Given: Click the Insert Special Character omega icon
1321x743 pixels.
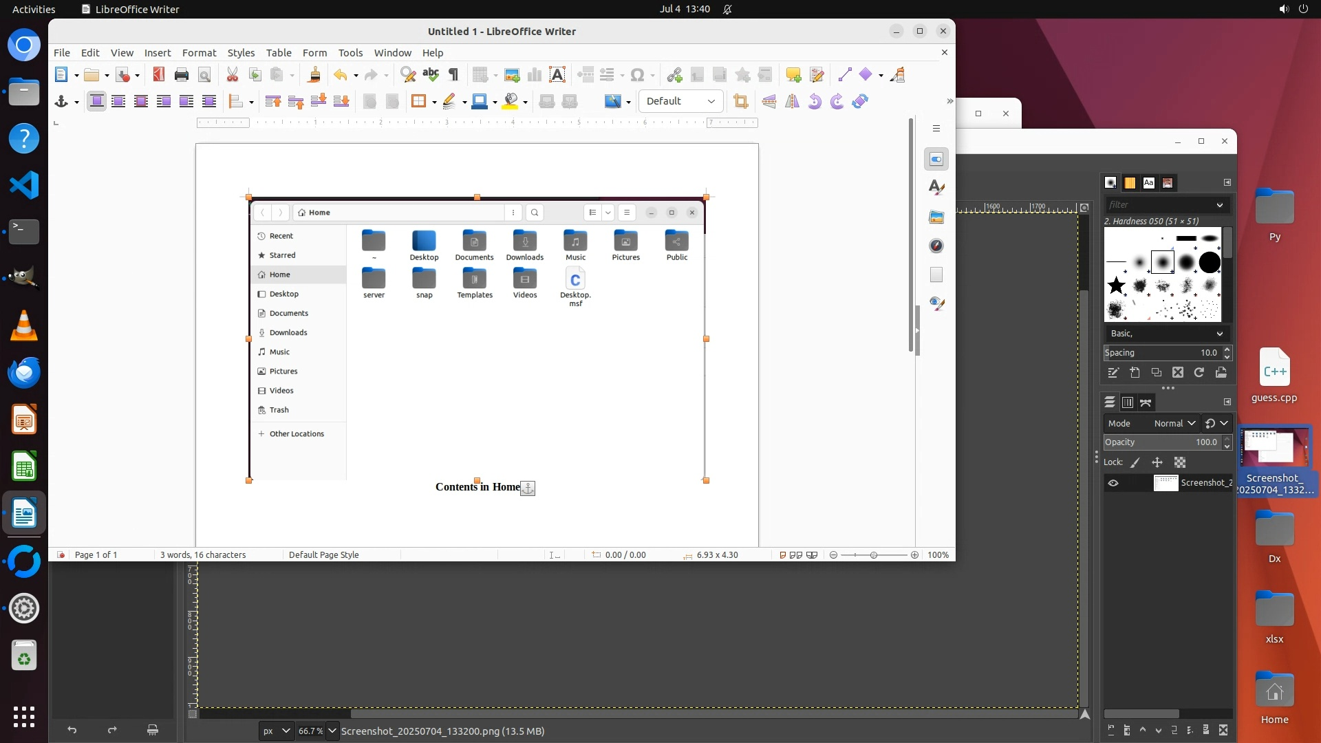Looking at the screenshot, I should pos(637,75).
